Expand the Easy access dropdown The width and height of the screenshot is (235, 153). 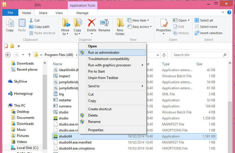141,27
